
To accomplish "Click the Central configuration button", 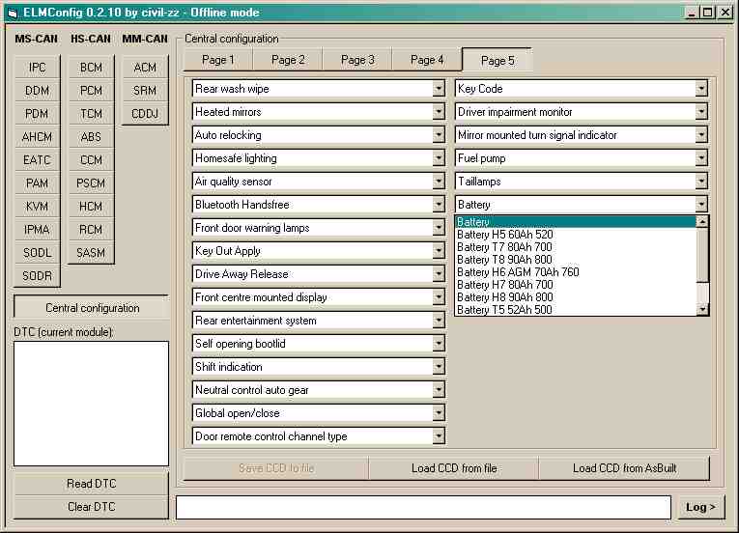I will click(91, 308).
